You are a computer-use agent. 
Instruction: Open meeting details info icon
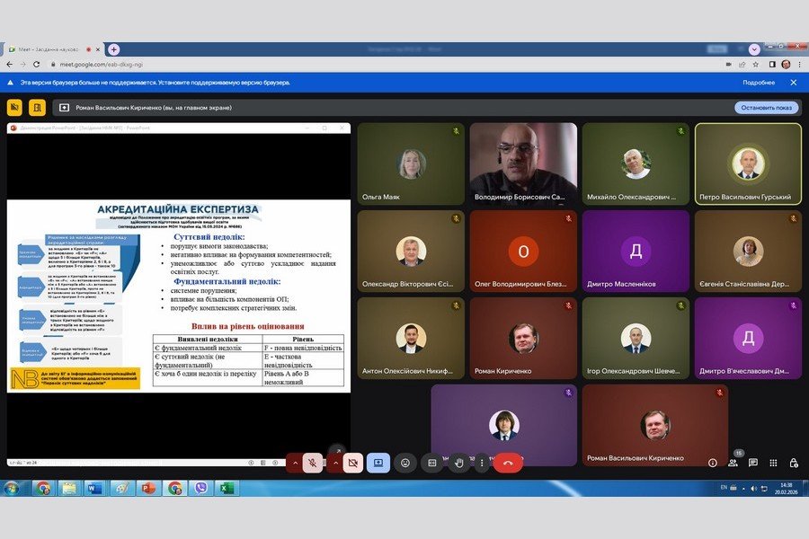click(713, 463)
